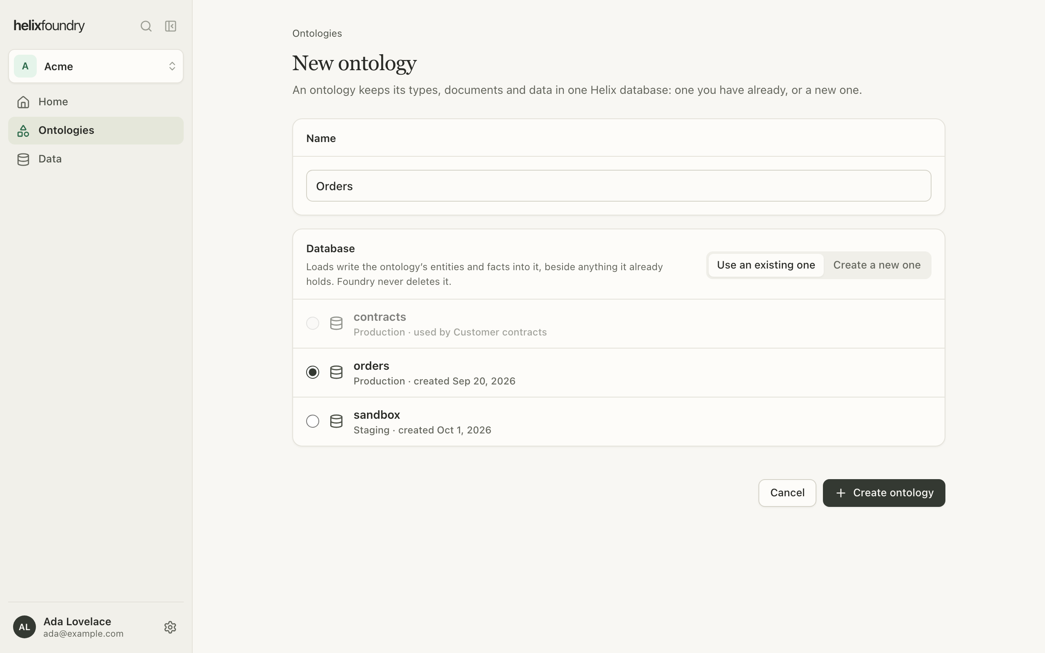The image size is (1045, 653).
Task: Go to Home in sidebar
Action: 96,102
